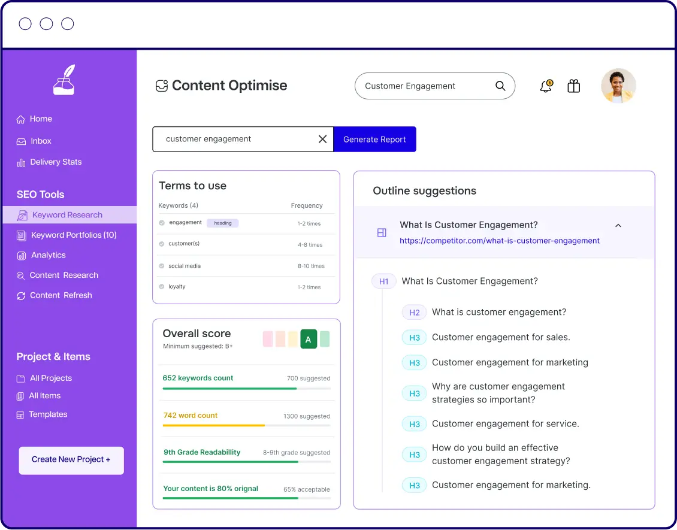Viewport: 677px width, 530px height.
Task: Click the gift icon in the header
Action: (573, 86)
